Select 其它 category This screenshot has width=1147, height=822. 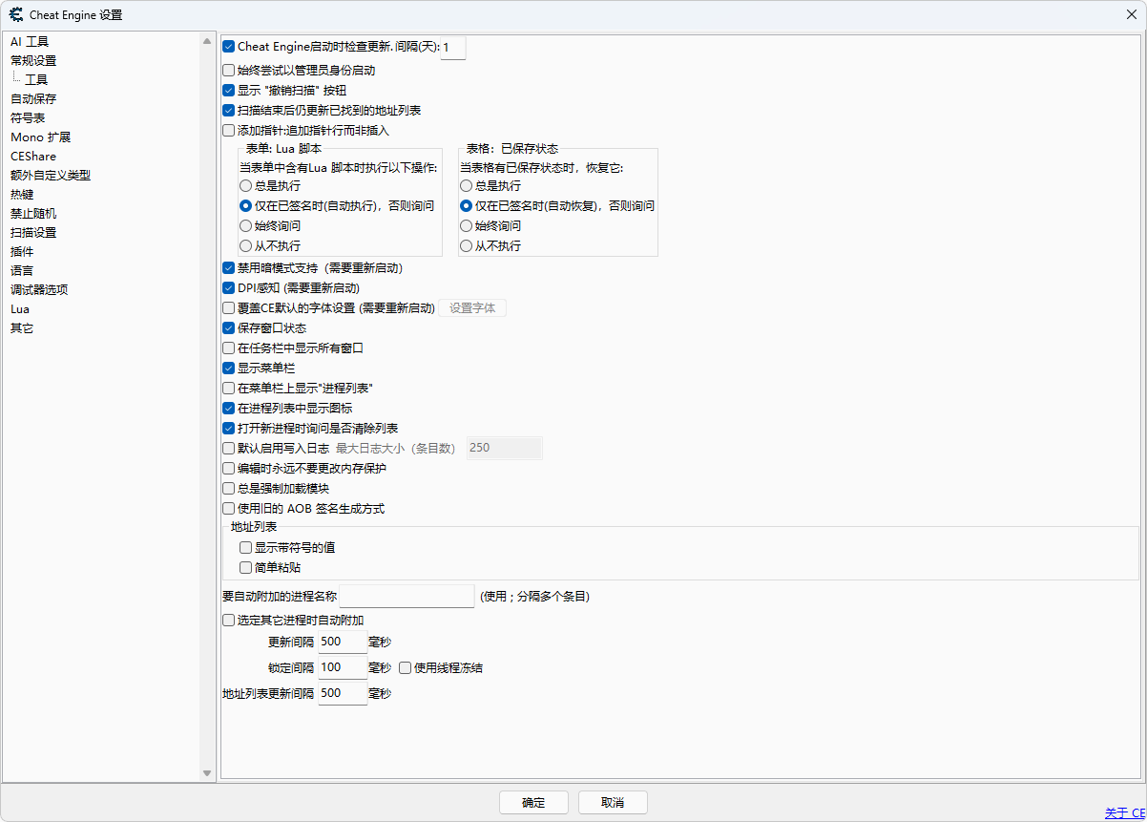coord(22,328)
